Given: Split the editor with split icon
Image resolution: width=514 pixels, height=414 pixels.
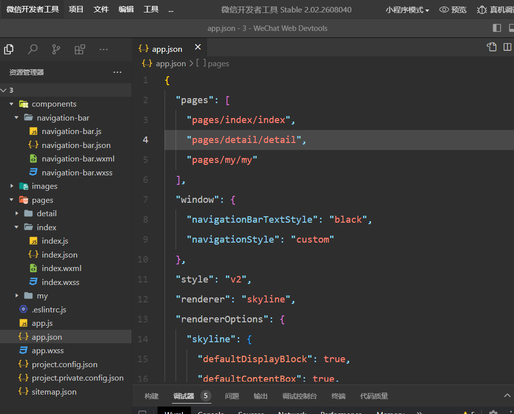Looking at the screenshot, I should click(x=507, y=47).
